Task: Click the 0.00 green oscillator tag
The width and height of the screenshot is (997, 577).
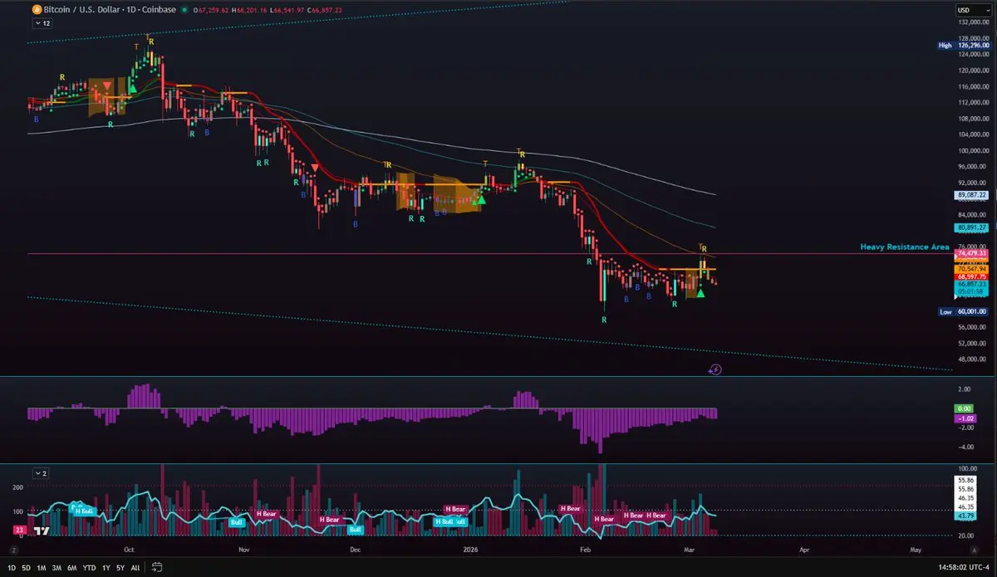Action: click(x=965, y=408)
